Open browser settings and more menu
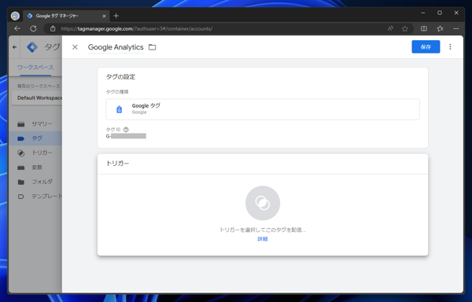 tap(456, 28)
